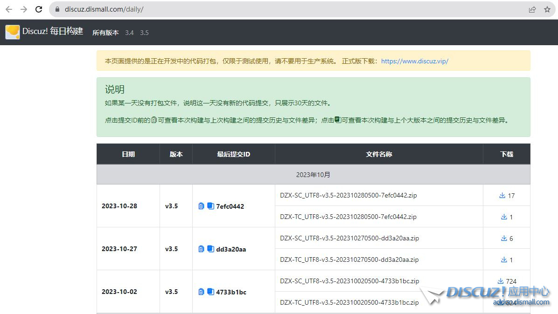Select file name DZX-TC_UTF8-v3.5-202310280500-7efc0442.zip
Screen dimensions: 558x314
tap(349, 217)
